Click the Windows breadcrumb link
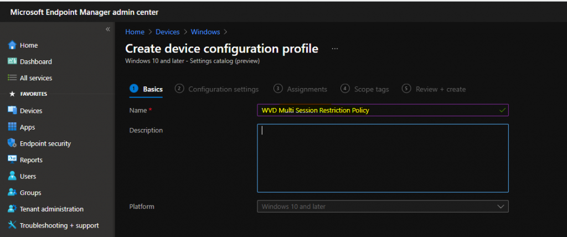Image resolution: width=567 pixels, height=237 pixels. coord(205,32)
